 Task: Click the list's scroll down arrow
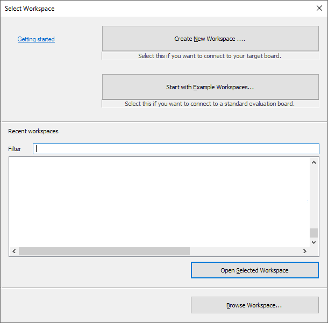click(314, 242)
